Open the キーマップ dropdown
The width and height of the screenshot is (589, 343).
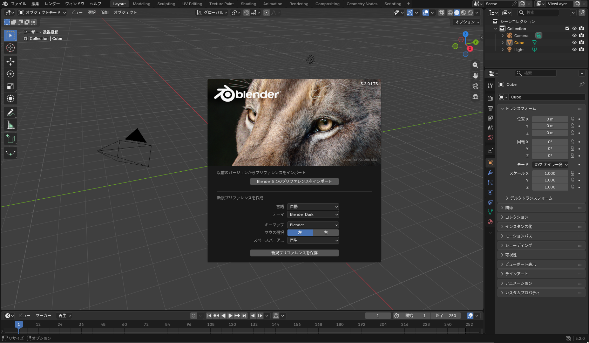tap(313, 225)
